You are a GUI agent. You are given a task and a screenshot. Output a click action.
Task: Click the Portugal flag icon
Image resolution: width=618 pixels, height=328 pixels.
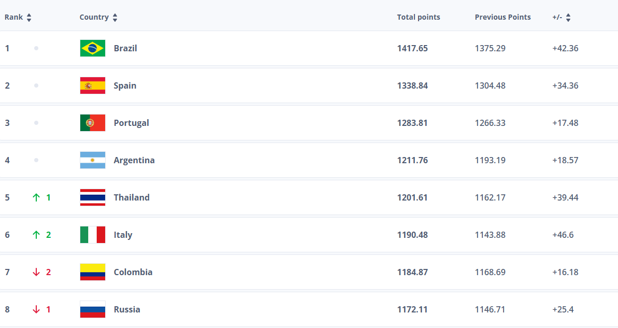93,123
